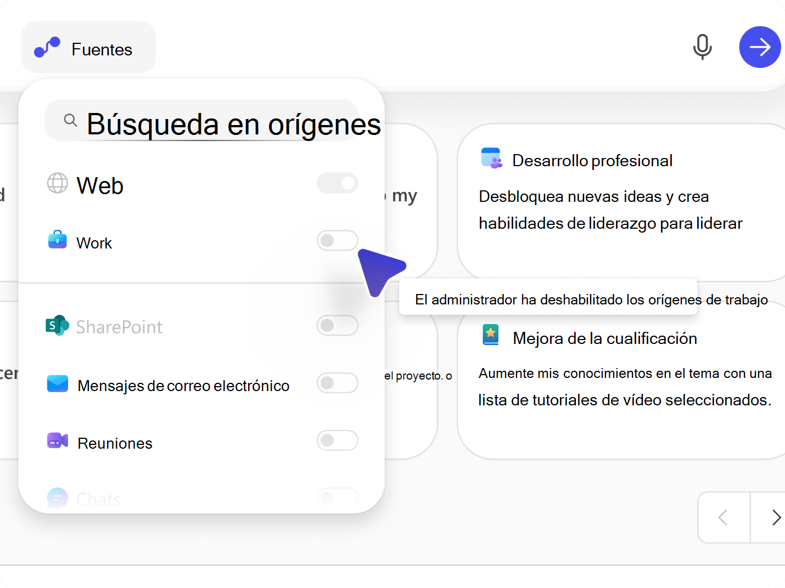
Task: Select the SharePoint source entry
Action: tap(120, 326)
